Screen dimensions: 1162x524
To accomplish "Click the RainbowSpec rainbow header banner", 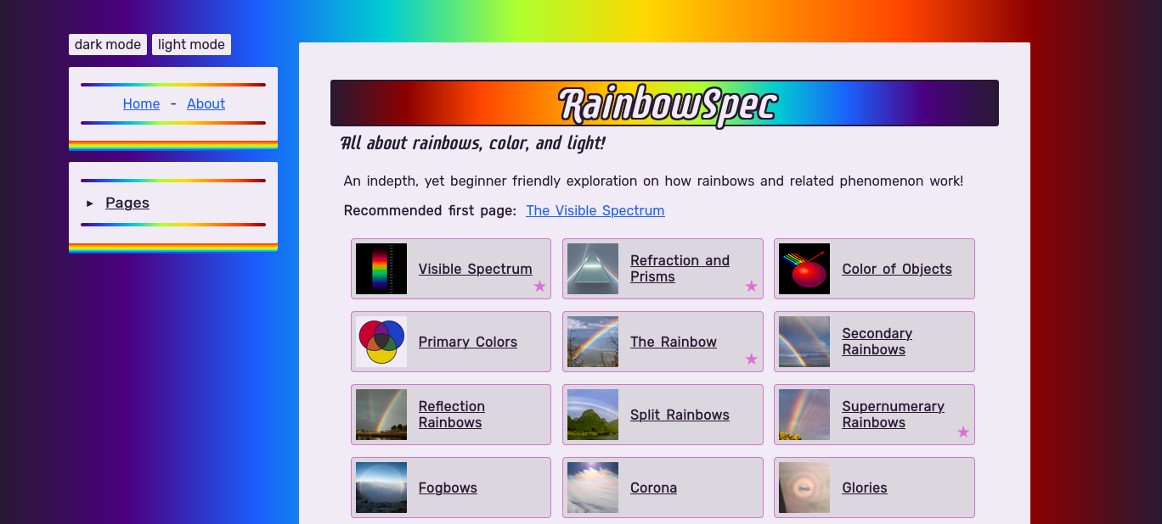I will [x=664, y=103].
